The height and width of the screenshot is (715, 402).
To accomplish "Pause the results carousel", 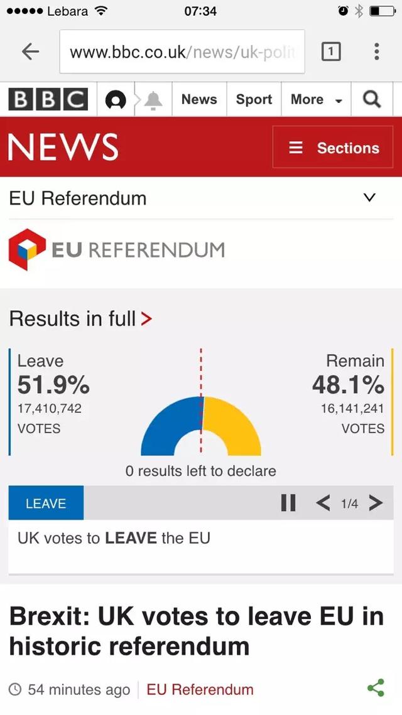I will pyautogui.click(x=288, y=502).
